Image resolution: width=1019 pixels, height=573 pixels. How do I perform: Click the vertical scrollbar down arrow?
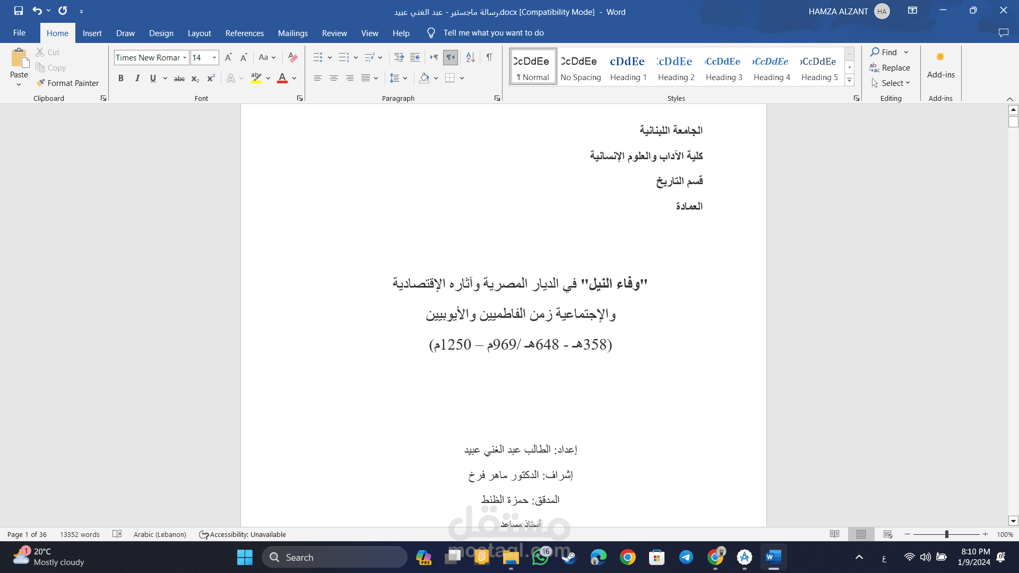click(x=1013, y=521)
